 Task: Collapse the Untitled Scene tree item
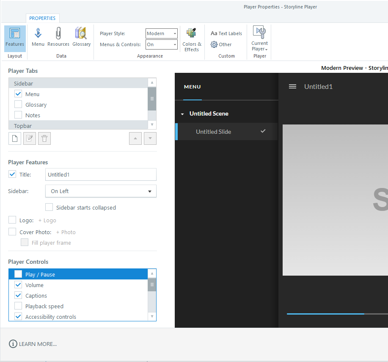[x=182, y=114]
